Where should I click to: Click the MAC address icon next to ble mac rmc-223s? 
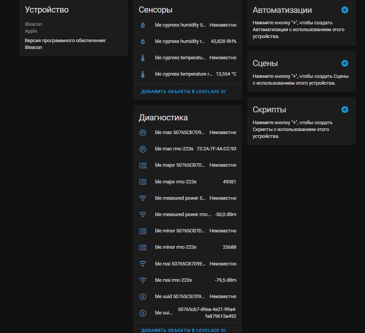point(142,149)
